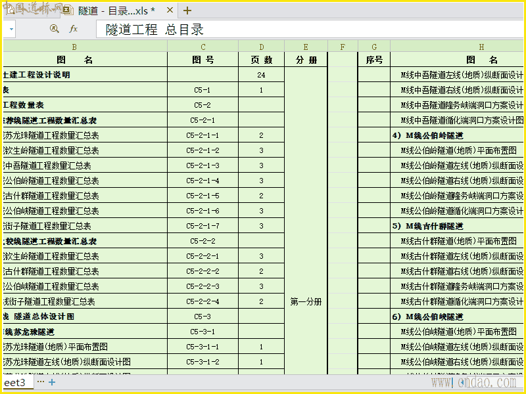Select cell C5-1

pyautogui.click(x=203, y=90)
